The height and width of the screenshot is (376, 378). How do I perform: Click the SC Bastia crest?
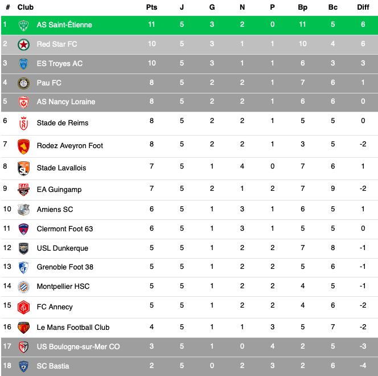tap(24, 366)
